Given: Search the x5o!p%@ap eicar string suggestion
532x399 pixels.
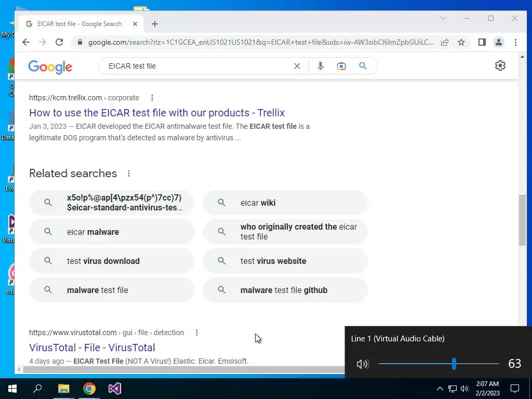Looking at the screenshot, I should 112,203.
